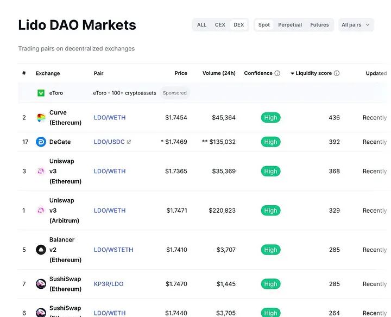
Task: Open LDO/WETH pair priced $1.7471
Action: (x=110, y=211)
